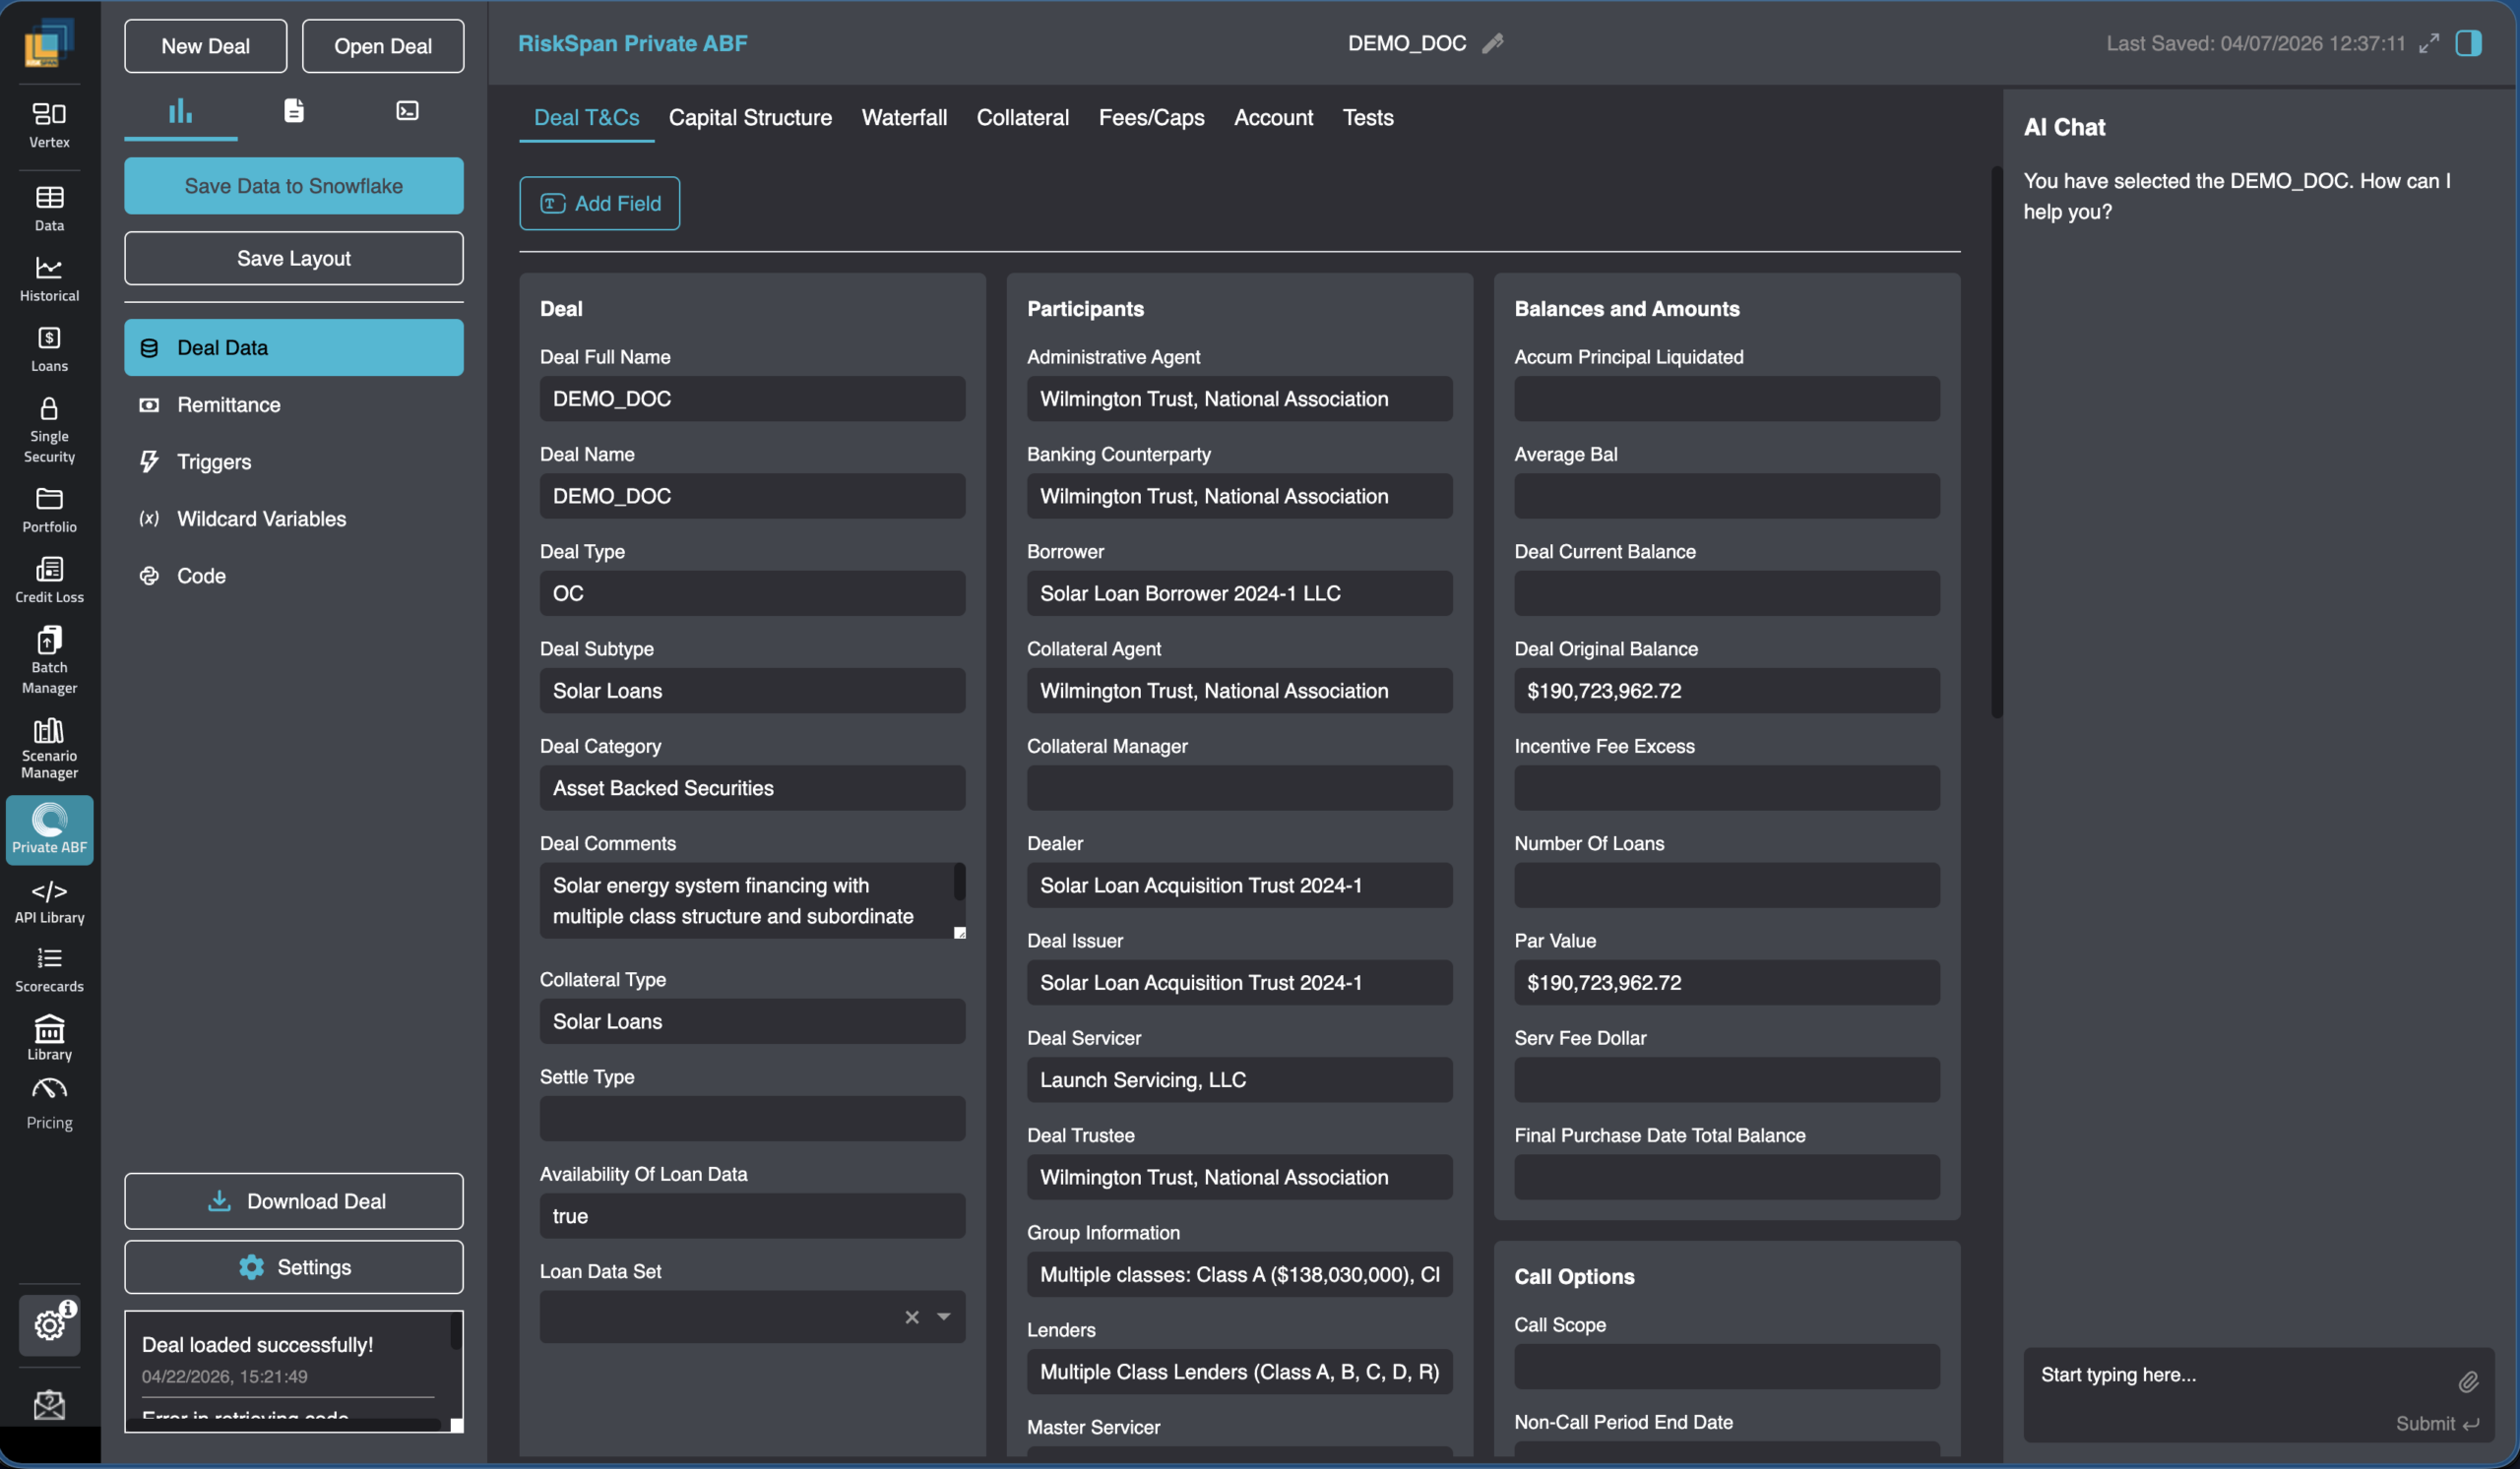Viewport: 2520px width, 1469px height.
Task: Click the Open Deal button
Action: [382, 46]
